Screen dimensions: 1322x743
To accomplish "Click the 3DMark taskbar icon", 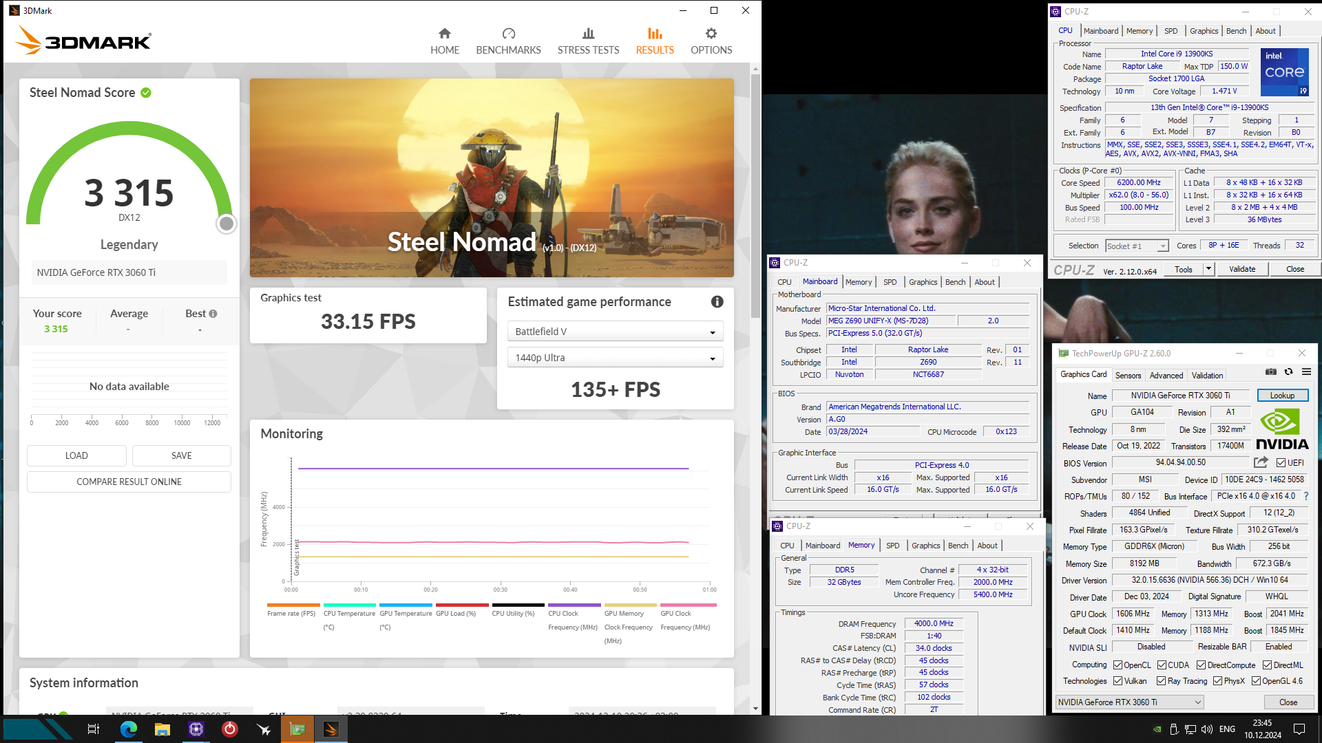I will tap(331, 729).
